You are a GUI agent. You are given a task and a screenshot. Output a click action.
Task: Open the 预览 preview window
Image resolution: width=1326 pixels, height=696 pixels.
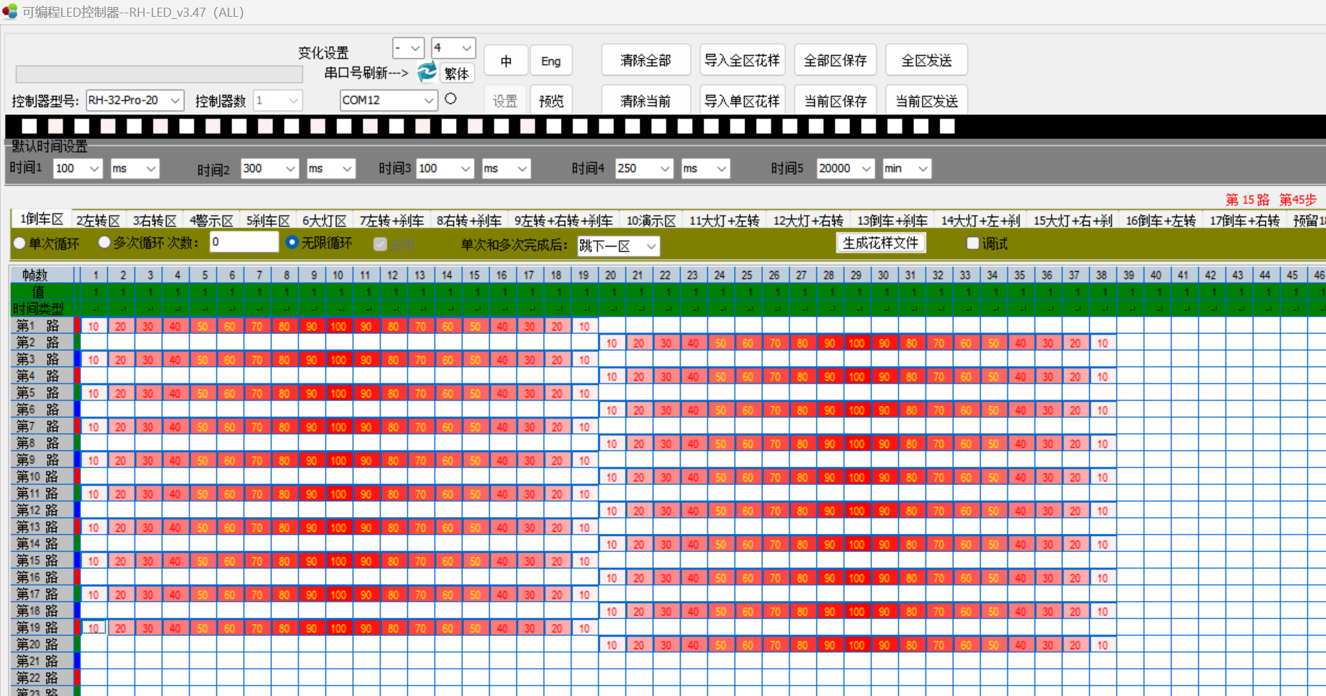pyautogui.click(x=551, y=100)
